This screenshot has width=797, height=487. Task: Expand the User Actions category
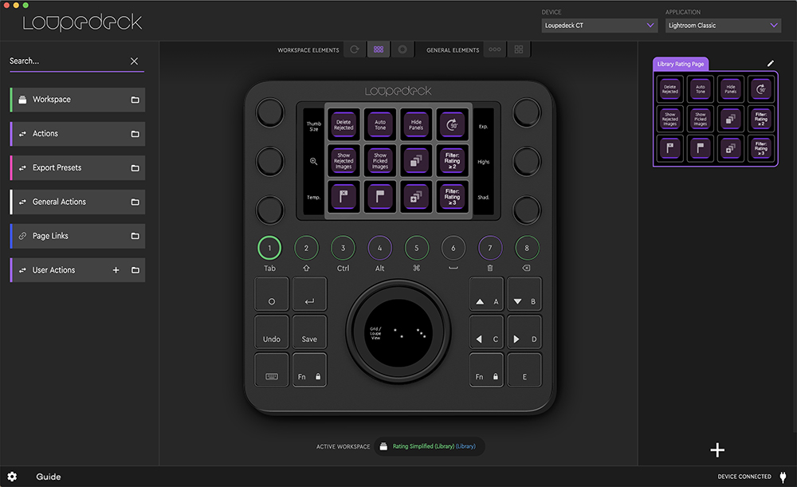click(x=78, y=270)
